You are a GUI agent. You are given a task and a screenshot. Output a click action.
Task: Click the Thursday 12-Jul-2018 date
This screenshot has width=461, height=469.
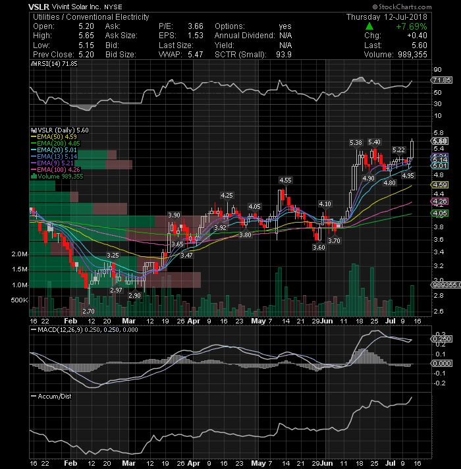click(x=387, y=17)
